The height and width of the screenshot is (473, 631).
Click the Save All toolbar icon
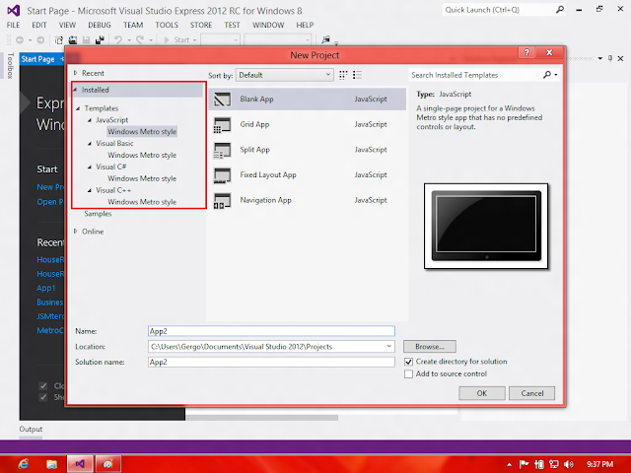click(x=100, y=39)
